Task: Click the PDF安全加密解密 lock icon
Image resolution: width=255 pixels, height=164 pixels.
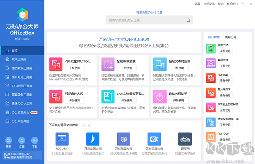Action: pos(211,107)
